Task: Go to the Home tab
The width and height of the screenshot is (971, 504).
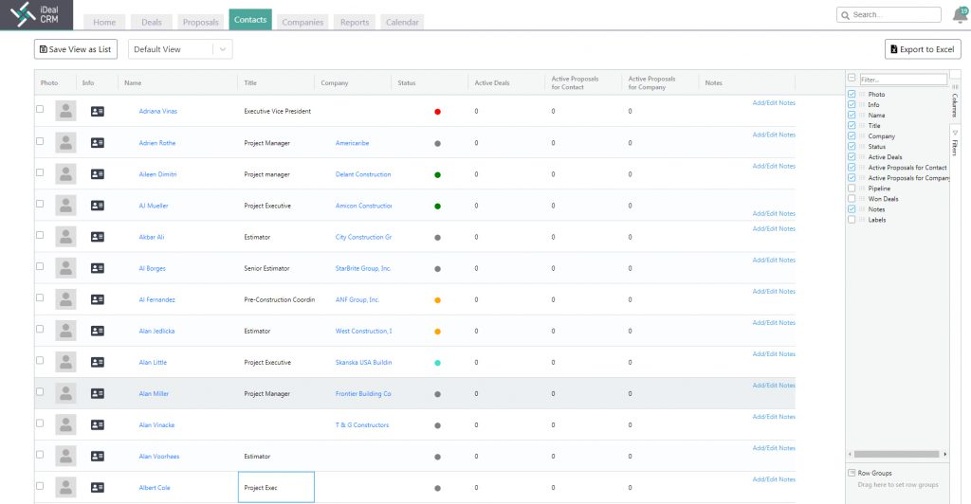Action: pos(104,22)
